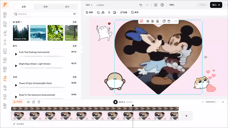Delete the clip using the timeline trash icon
Image resolution: width=228 pixels, height=128 pixels.
pos(39,102)
